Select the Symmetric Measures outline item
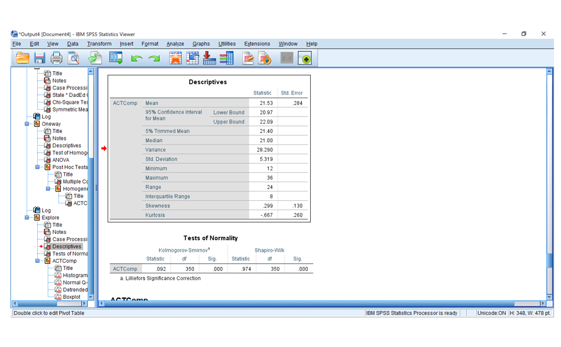 tap(70, 109)
